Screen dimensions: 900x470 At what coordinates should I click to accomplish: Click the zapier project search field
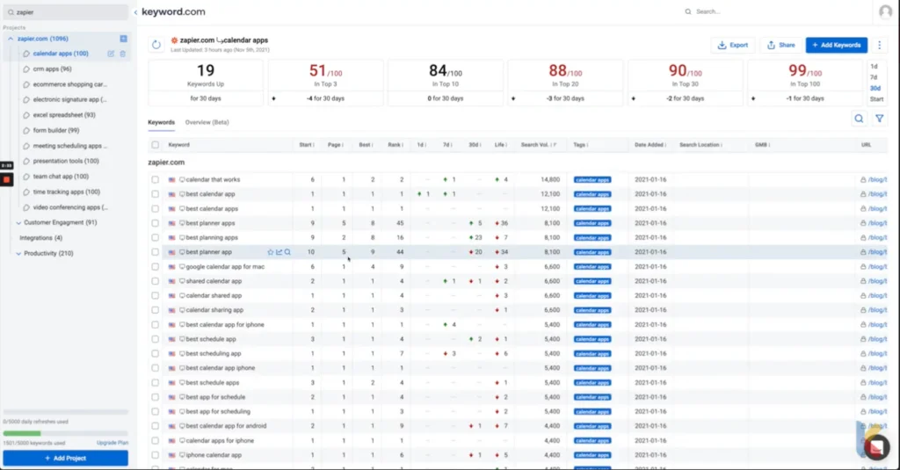click(65, 12)
